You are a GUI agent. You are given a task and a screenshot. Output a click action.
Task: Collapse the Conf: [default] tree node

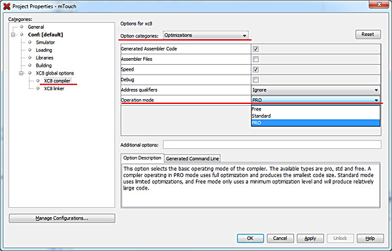point(13,35)
